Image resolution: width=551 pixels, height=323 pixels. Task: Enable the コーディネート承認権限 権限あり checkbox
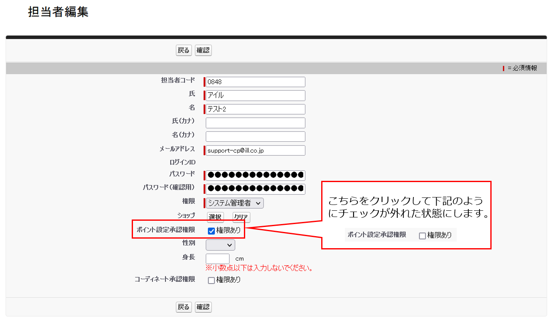tap(211, 280)
